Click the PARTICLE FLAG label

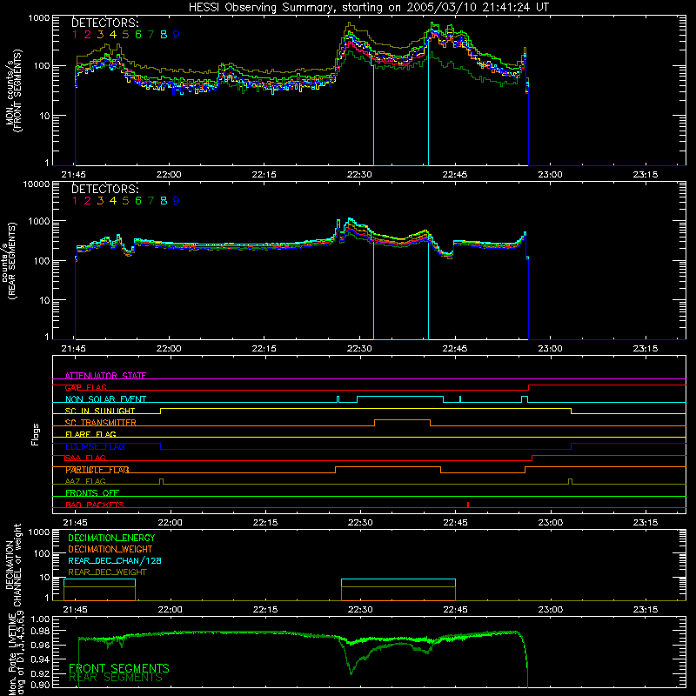click(x=97, y=470)
